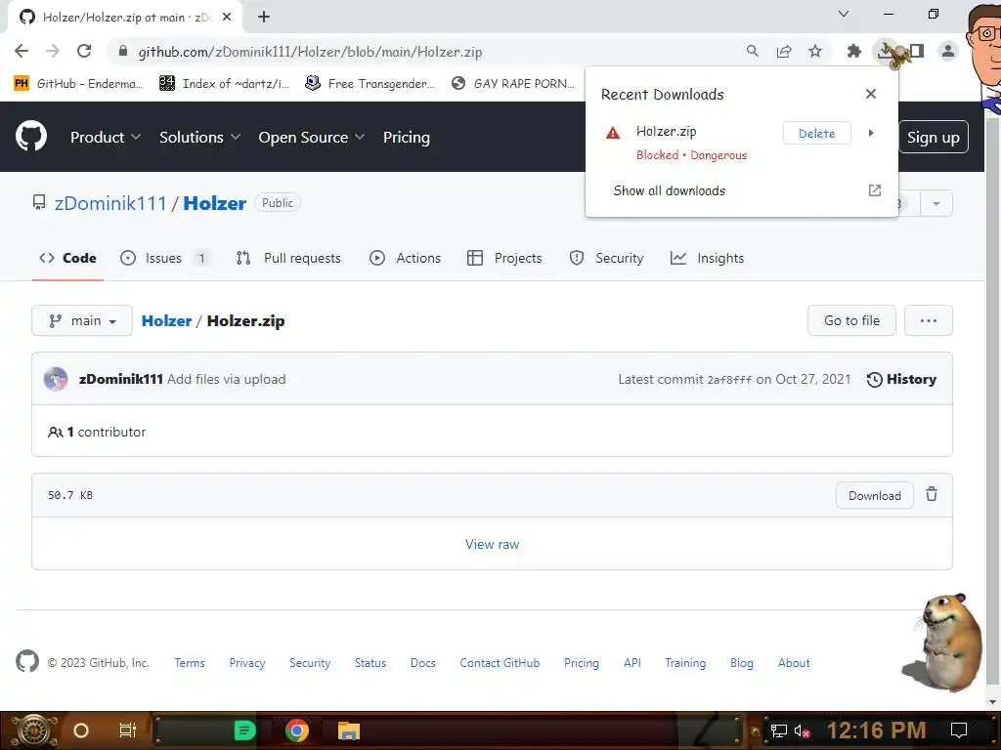The width and height of the screenshot is (1001, 750).
Task: Go back to previous page
Action: [x=22, y=51]
